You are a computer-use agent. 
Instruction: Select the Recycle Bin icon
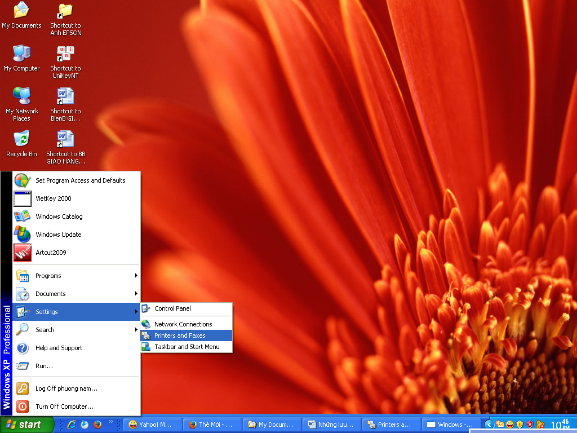[x=21, y=144]
